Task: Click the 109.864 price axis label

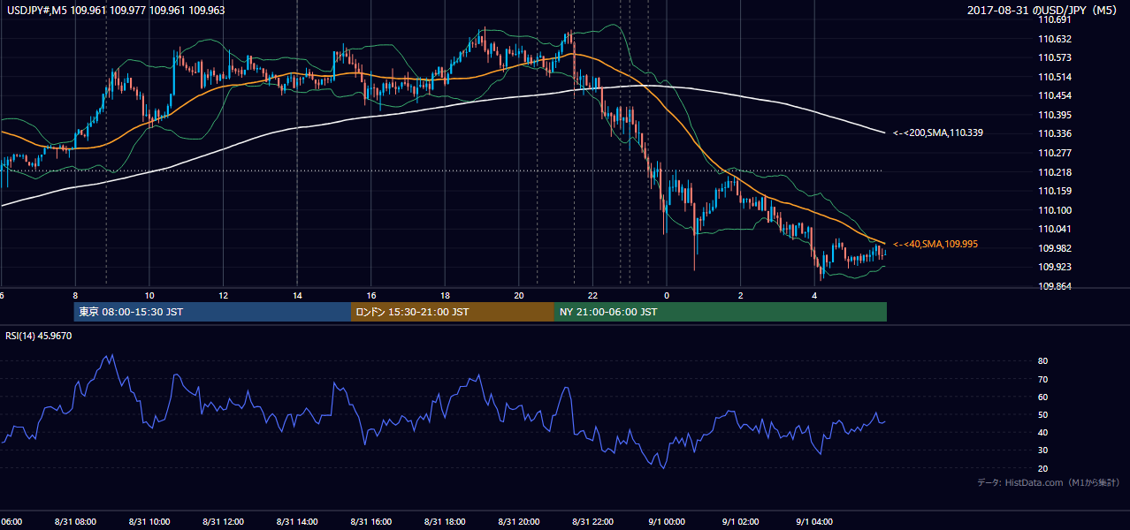Action: pos(1055,286)
